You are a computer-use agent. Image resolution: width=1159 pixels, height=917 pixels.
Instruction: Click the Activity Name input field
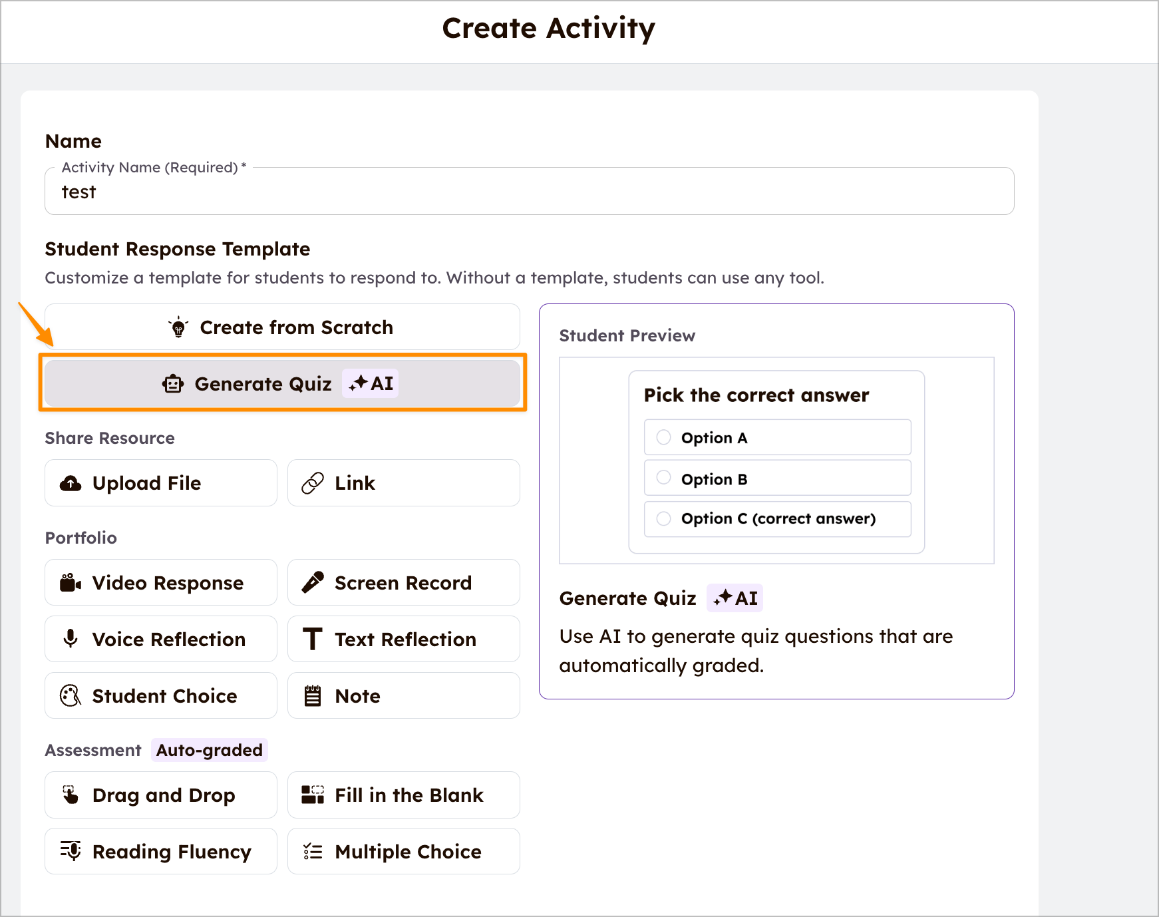tap(530, 192)
